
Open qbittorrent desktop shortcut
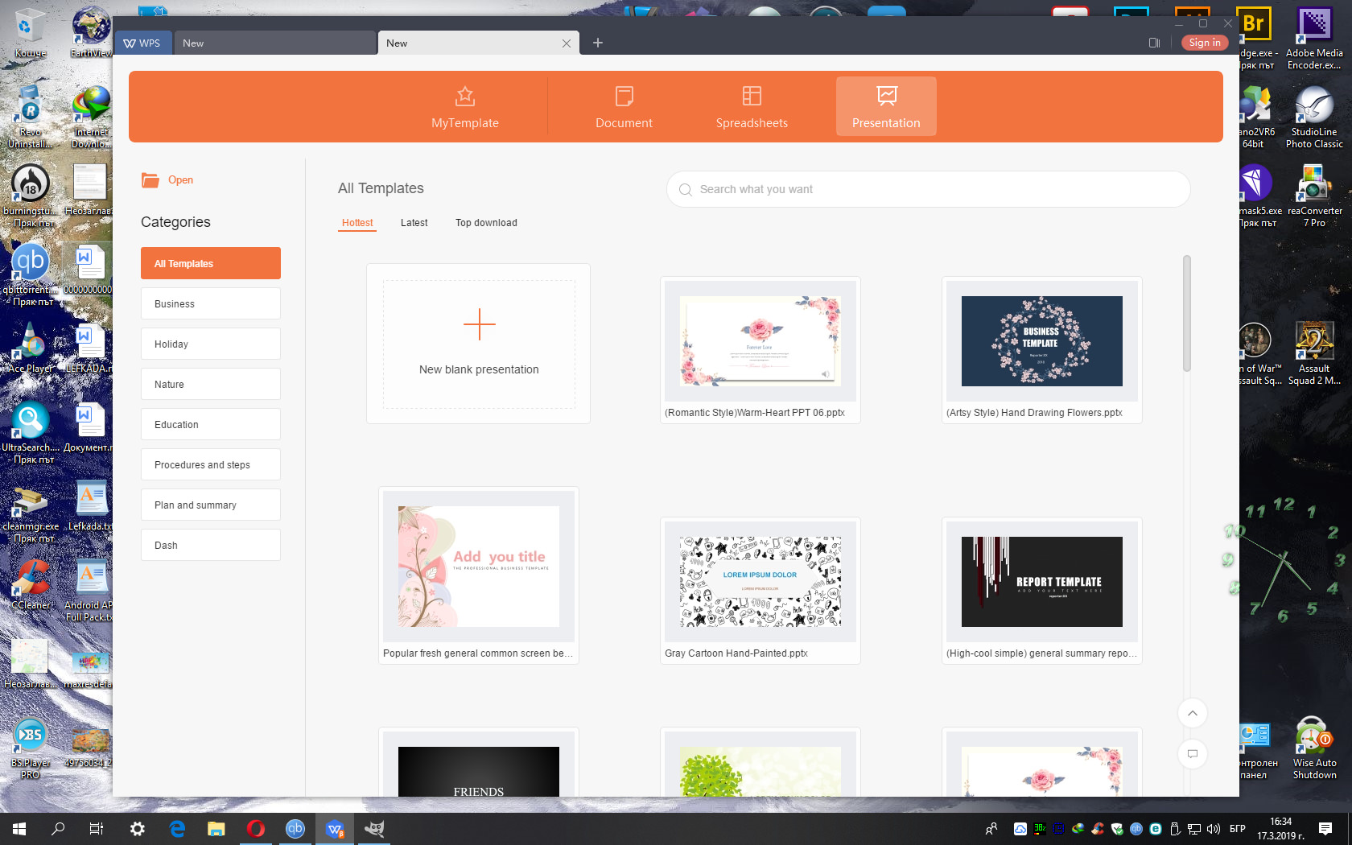pyautogui.click(x=30, y=275)
